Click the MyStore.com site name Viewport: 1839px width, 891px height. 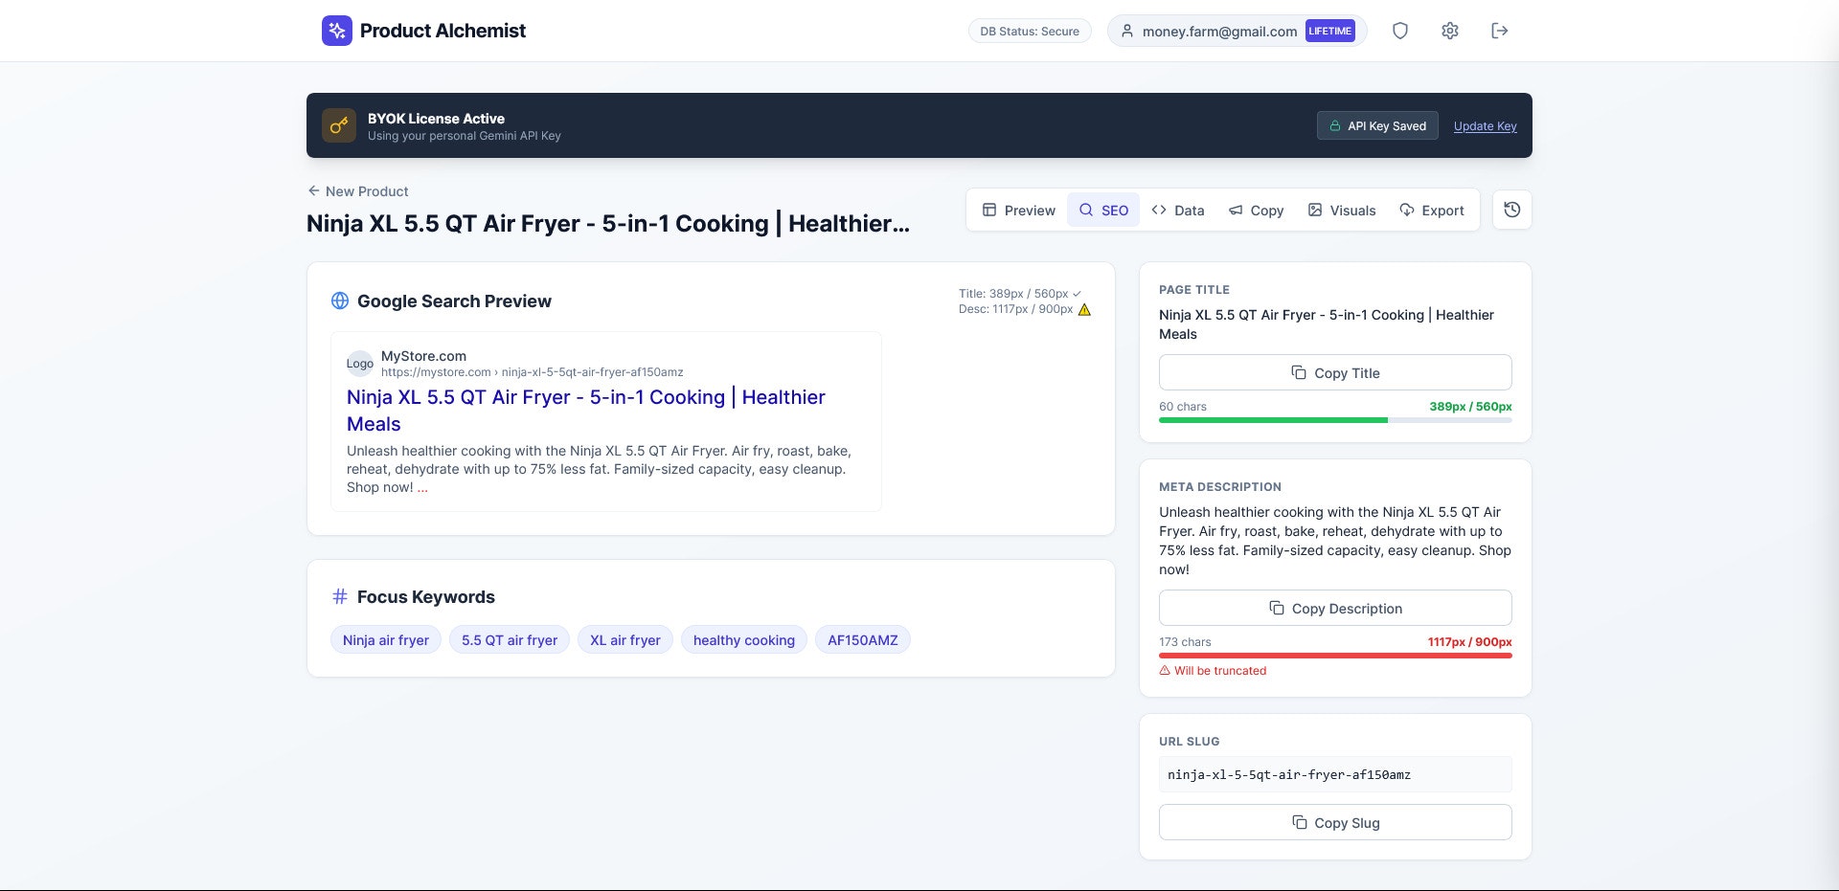423,355
